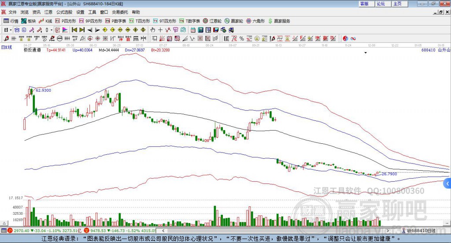The image size is (451, 243).
Task: Step chart right with black arrow
Action: tap(97, 30)
